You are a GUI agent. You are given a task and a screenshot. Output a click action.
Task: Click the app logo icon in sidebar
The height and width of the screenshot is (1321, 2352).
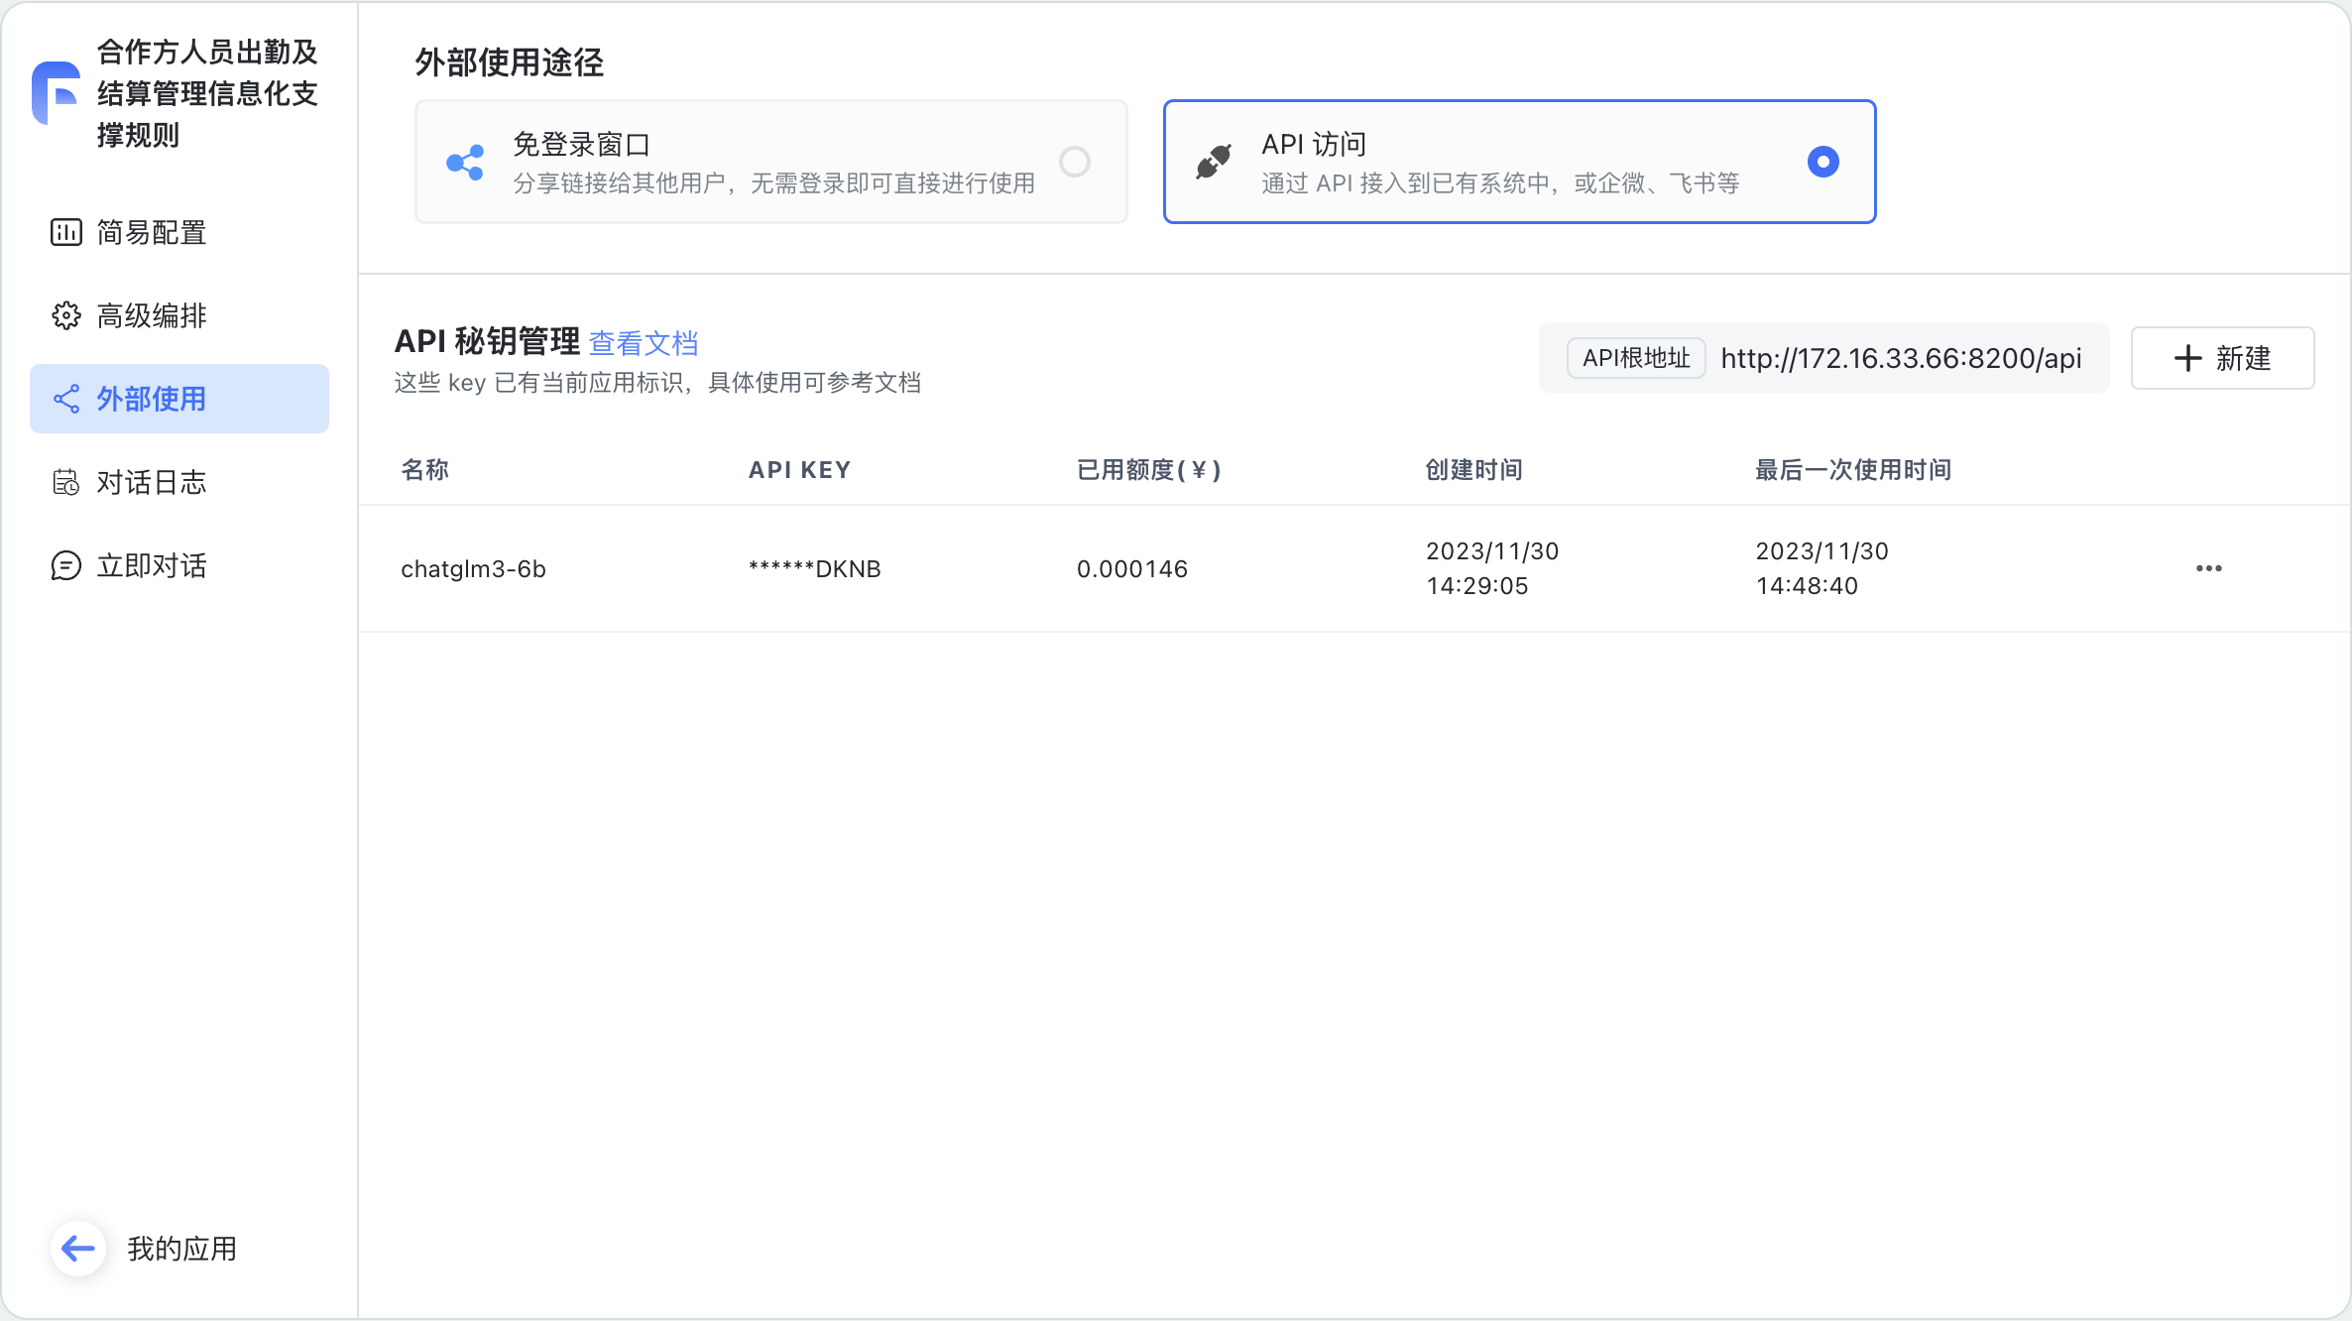pos(57,92)
